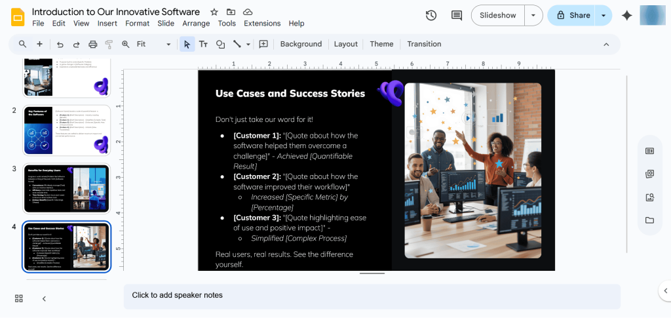Click the Transition button
This screenshot has height=318, width=671.
pyautogui.click(x=424, y=45)
